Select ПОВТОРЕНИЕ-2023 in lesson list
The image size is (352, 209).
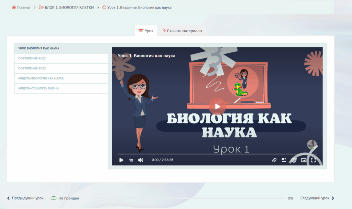61,68
